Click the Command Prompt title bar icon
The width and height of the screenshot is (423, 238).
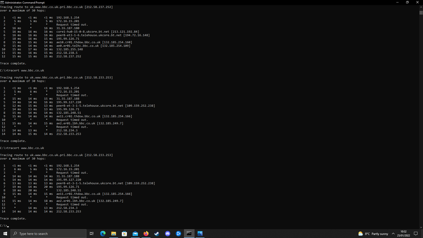(x=2, y=2)
